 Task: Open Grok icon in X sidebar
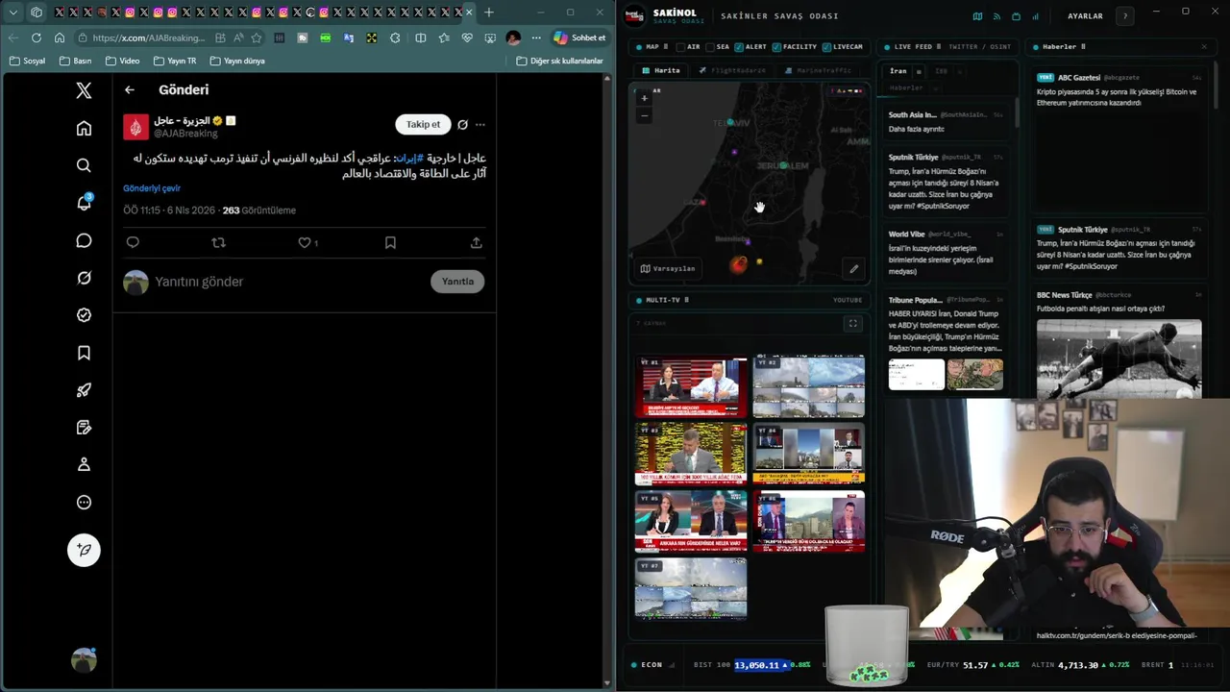[84, 278]
